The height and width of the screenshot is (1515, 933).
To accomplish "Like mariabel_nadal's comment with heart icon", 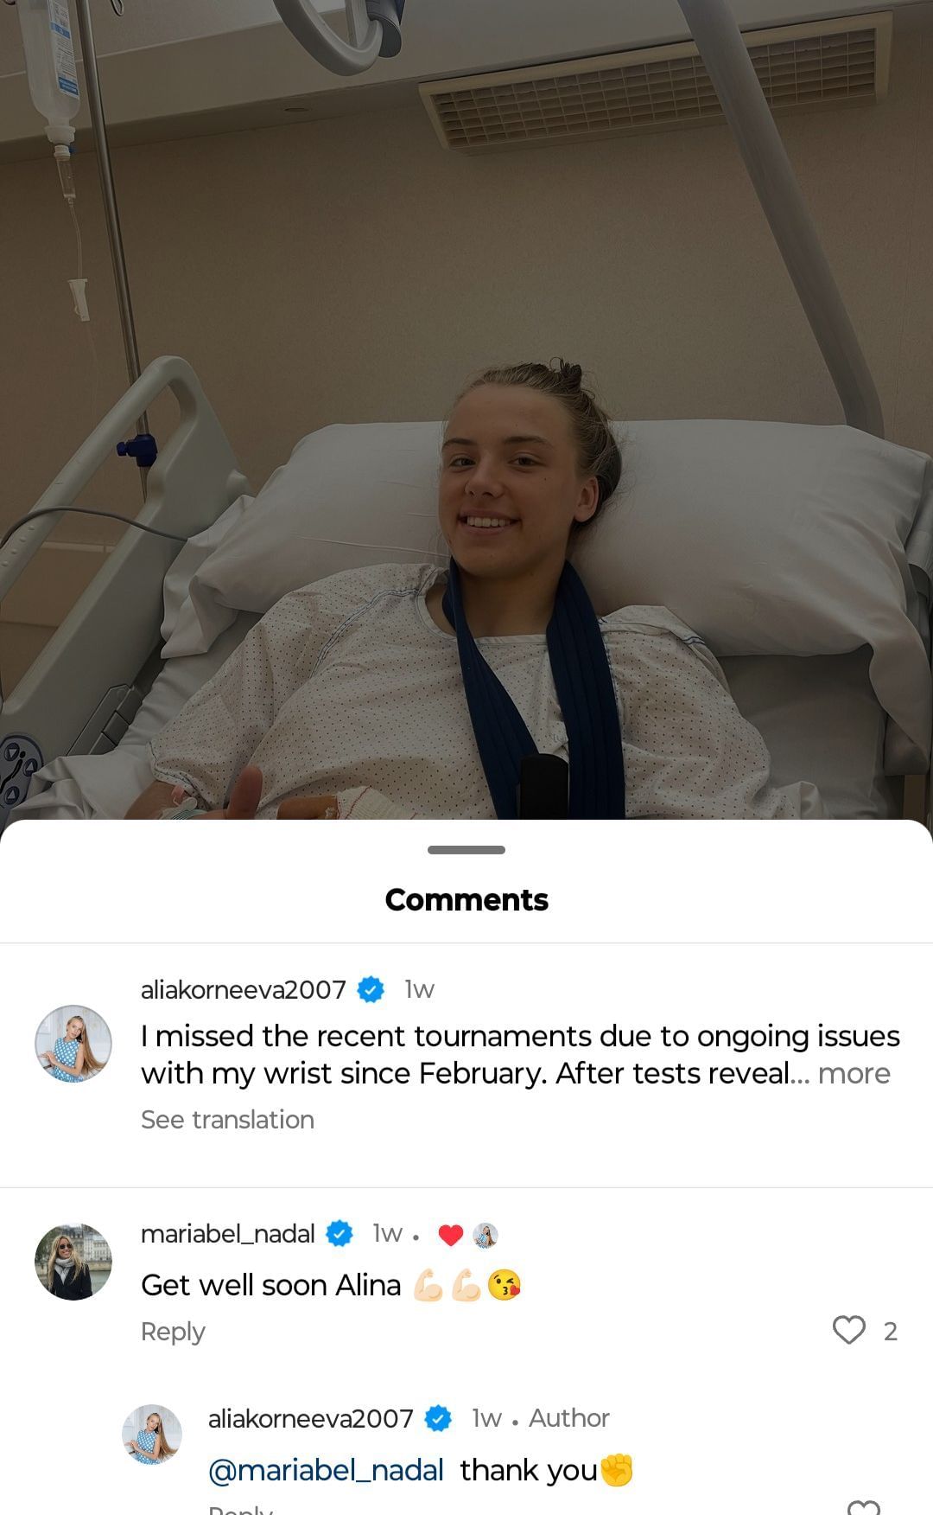I will point(848,1330).
